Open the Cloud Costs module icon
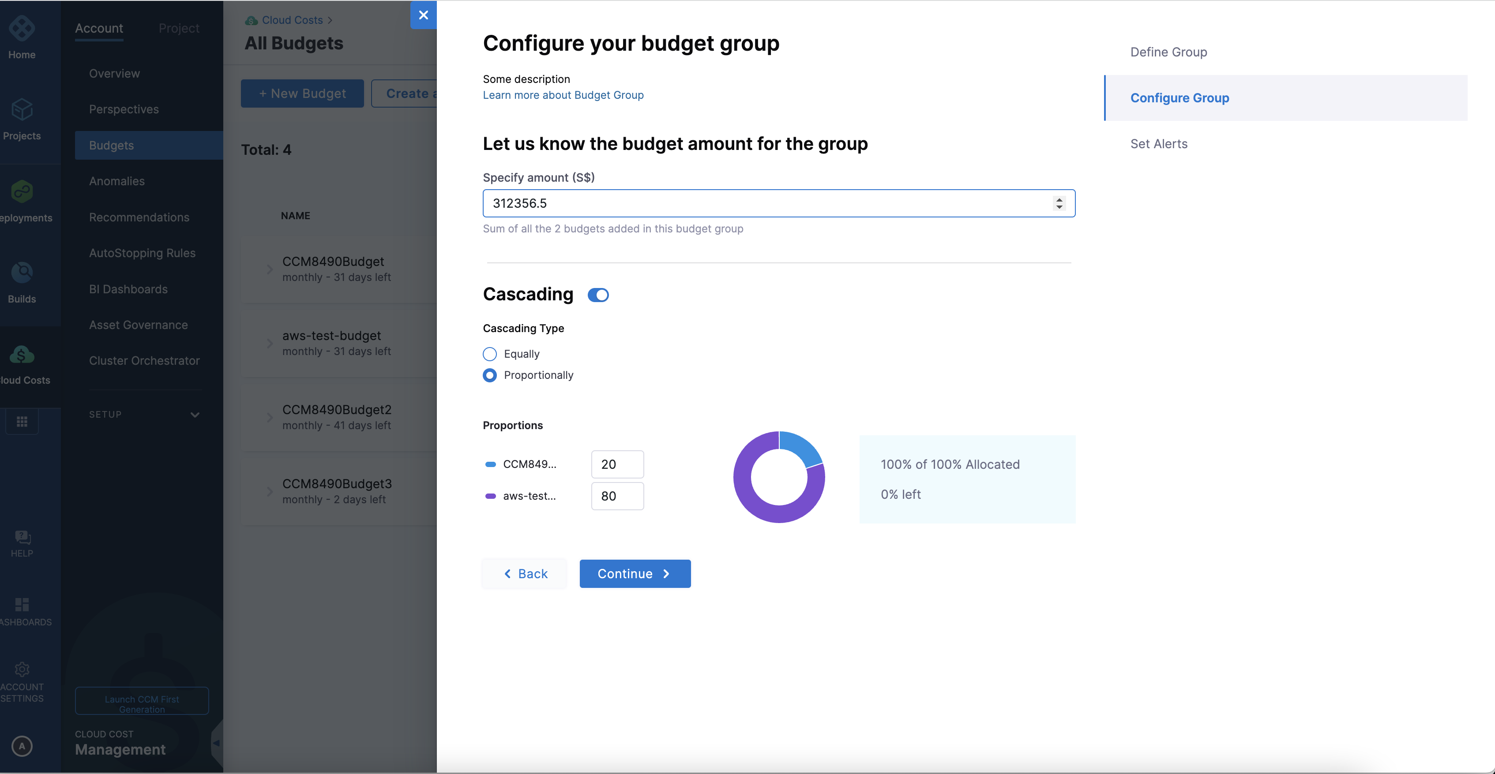Viewport: 1495px width, 774px height. (x=22, y=354)
